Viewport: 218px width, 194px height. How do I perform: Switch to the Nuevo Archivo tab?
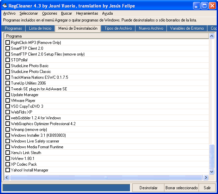151,28
